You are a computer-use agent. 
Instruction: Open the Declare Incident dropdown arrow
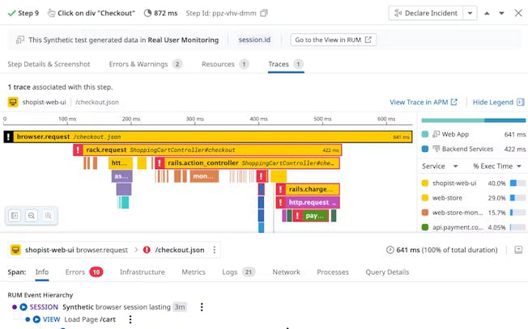pyautogui.click(x=471, y=14)
